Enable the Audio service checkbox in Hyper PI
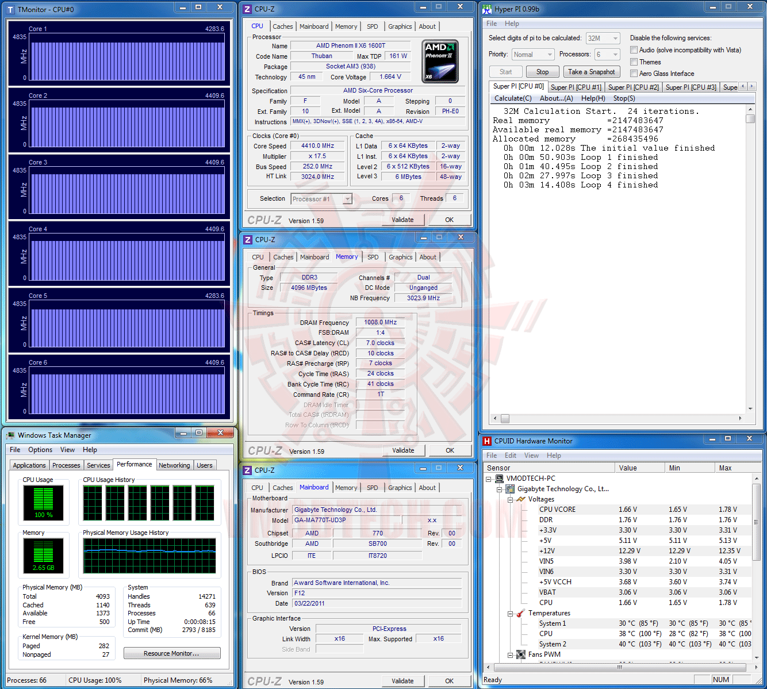Image resolution: width=767 pixels, height=689 pixels. (634, 50)
